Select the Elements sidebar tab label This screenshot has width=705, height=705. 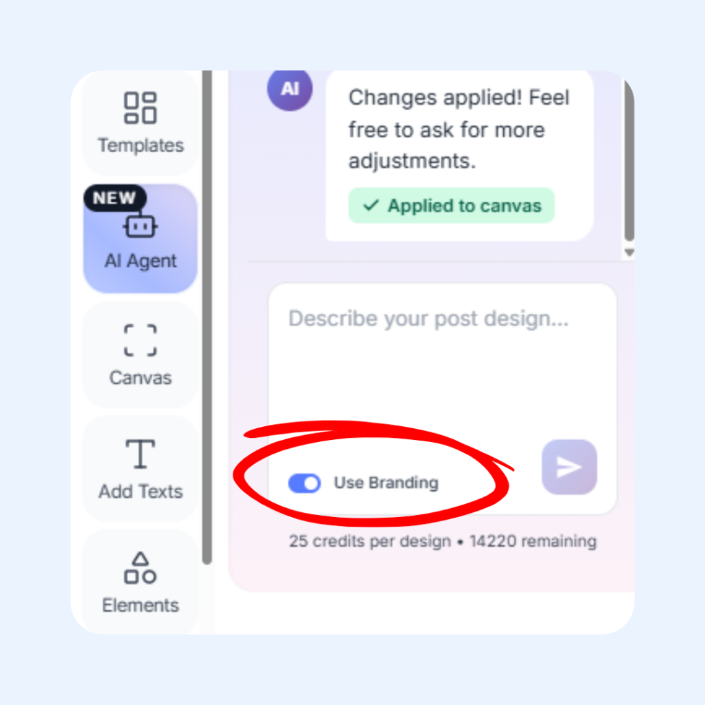point(140,606)
